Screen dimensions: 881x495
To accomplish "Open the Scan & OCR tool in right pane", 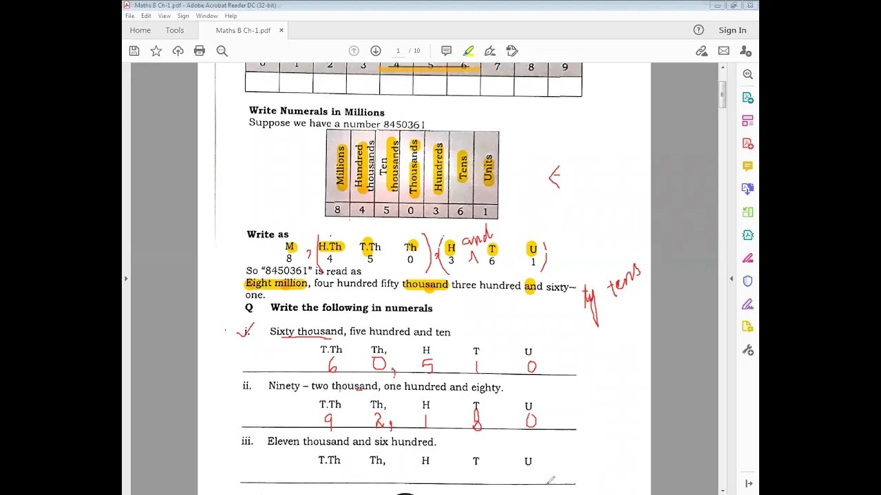I will coord(748,235).
